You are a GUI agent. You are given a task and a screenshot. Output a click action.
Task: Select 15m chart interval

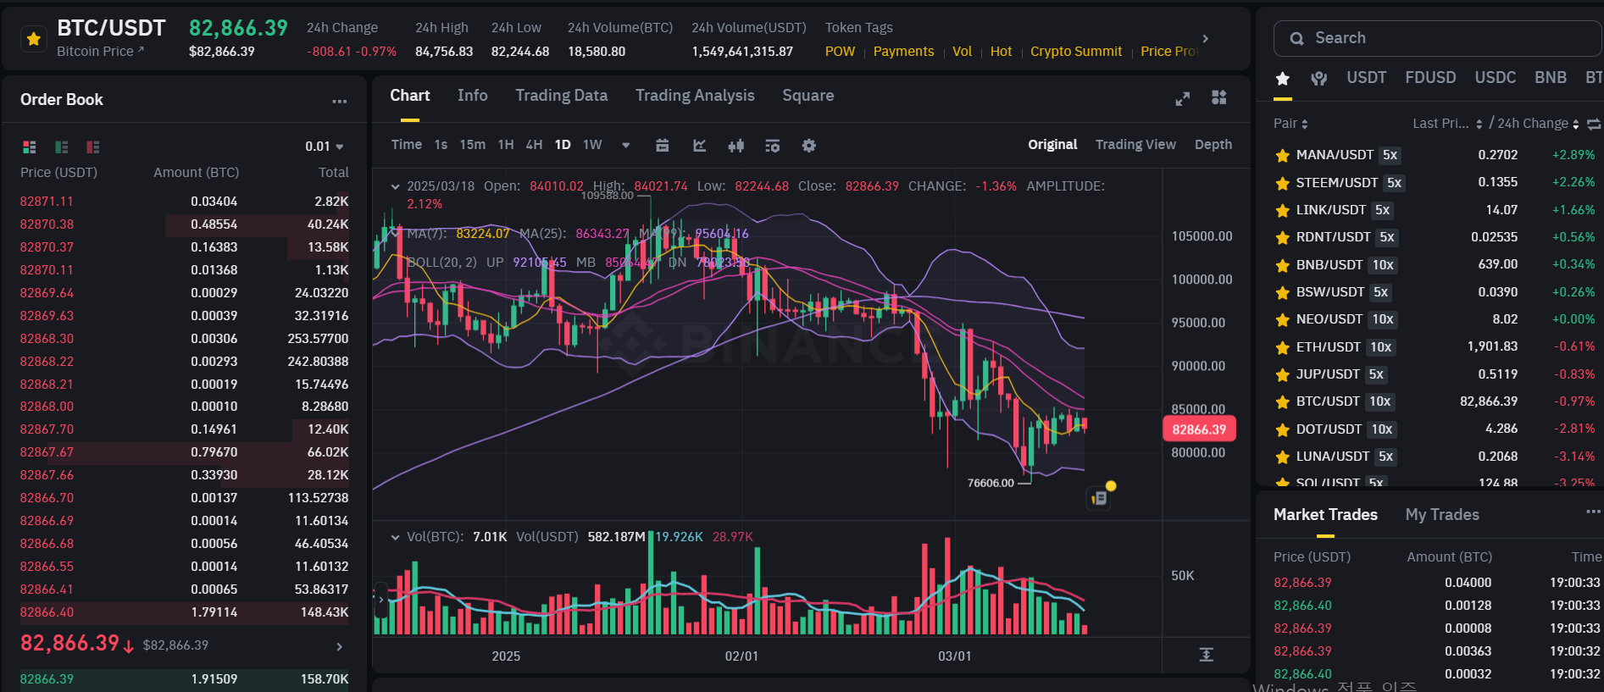pos(473,145)
